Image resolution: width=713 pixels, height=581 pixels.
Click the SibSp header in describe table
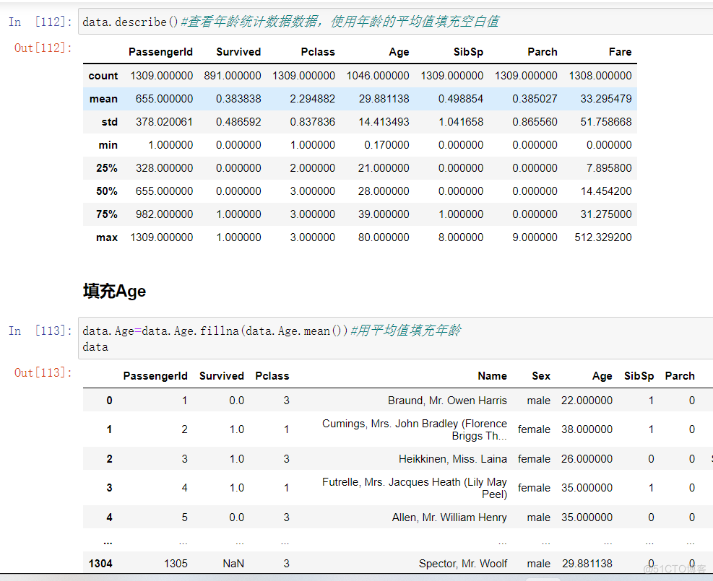468,52
